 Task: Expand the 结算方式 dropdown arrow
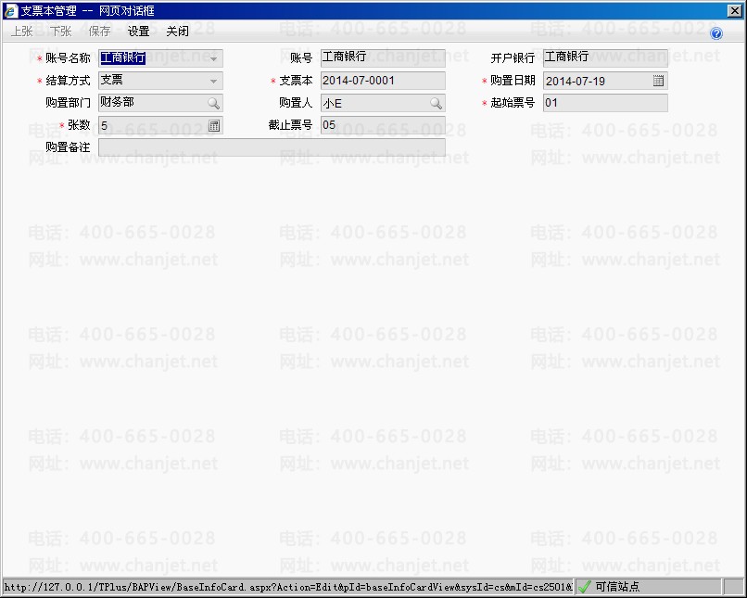click(x=213, y=81)
